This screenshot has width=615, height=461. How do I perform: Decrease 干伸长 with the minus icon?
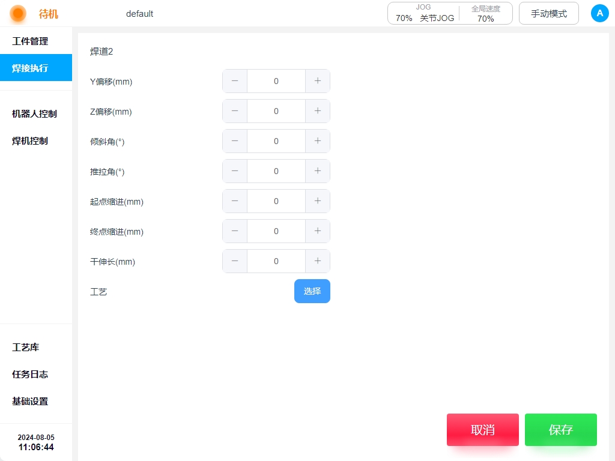click(235, 261)
